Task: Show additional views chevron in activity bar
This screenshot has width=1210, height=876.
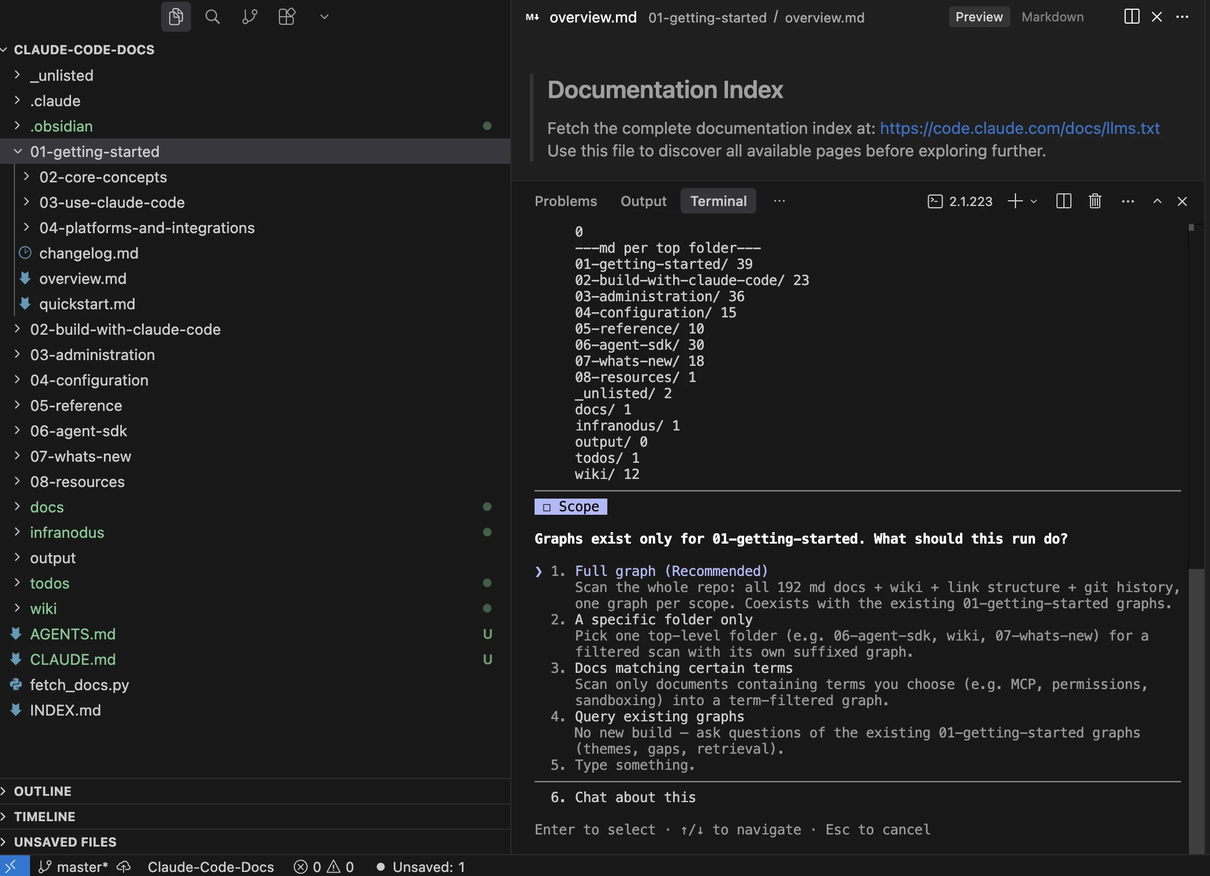Action: (x=324, y=17)
